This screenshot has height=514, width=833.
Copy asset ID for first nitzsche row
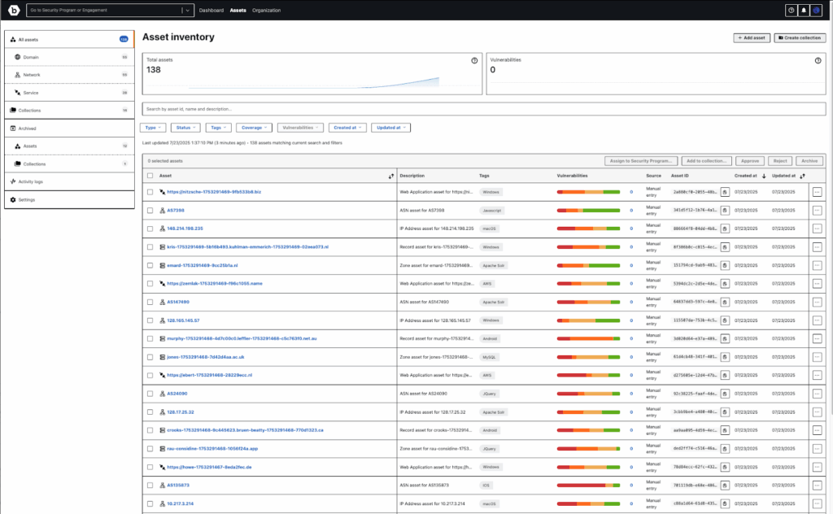tap(724, 192)
